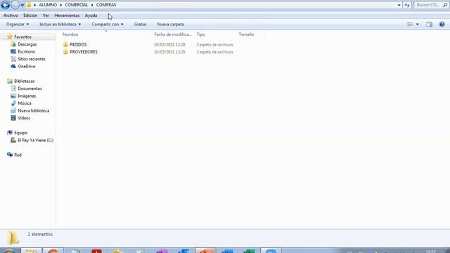This screenshot has height=253, width=450.
Task: Sort by the Nombre column header
Action: [x=70, y=34]
